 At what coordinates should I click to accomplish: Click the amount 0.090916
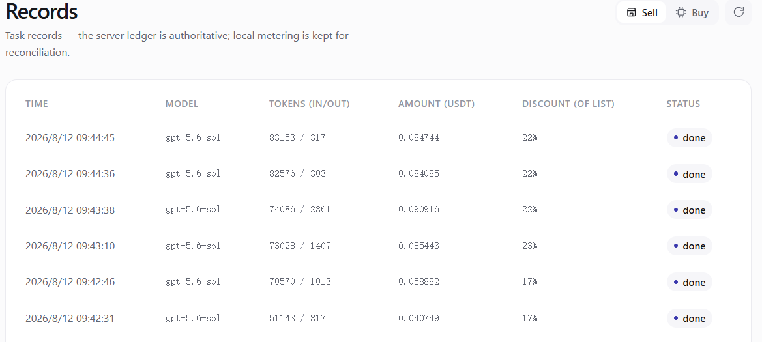[x=418, y=210]
